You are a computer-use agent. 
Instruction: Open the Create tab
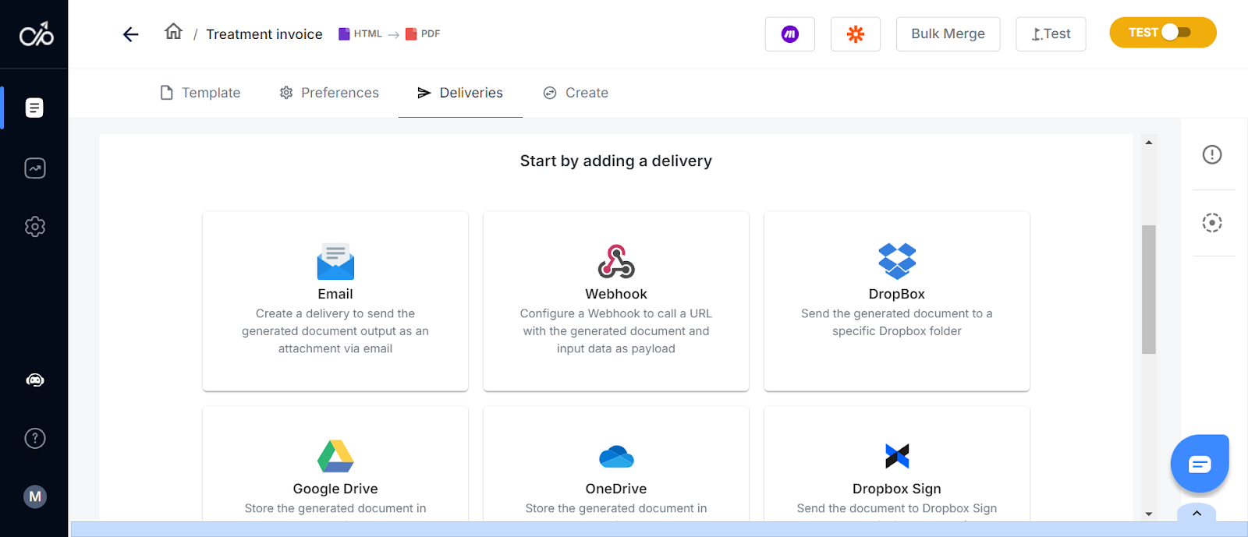(576, 93)
